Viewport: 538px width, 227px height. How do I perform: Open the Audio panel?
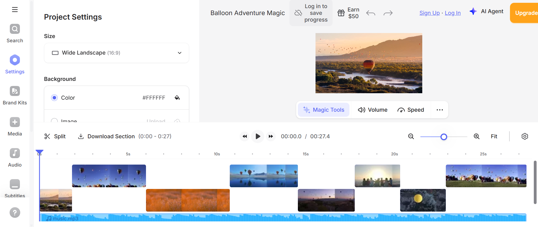tap(15, 158)
